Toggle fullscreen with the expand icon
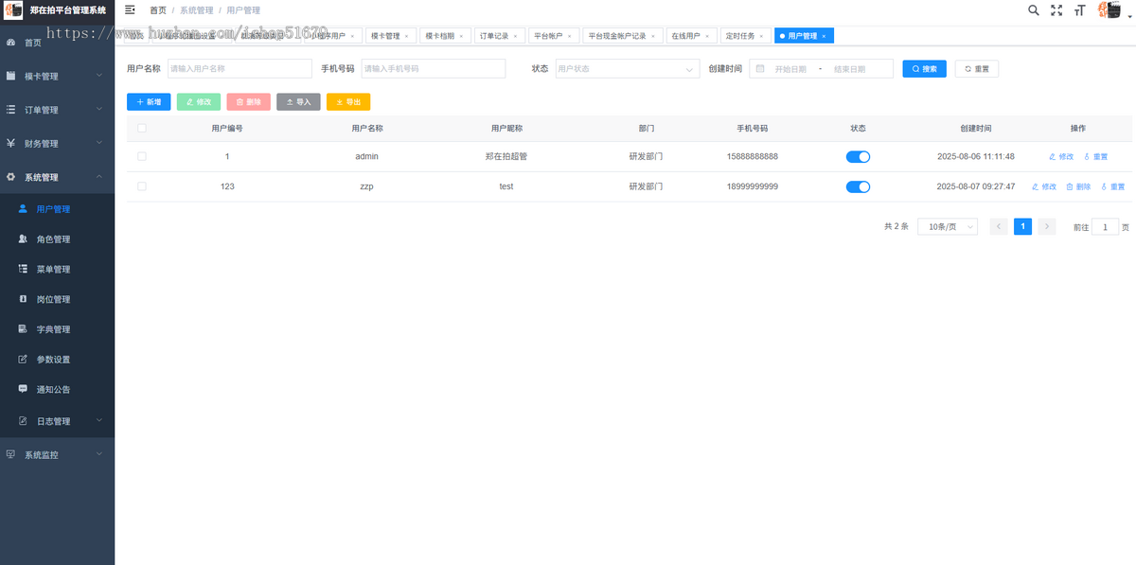Viewport: 1136px width, 565px height. coord(1056,9)
